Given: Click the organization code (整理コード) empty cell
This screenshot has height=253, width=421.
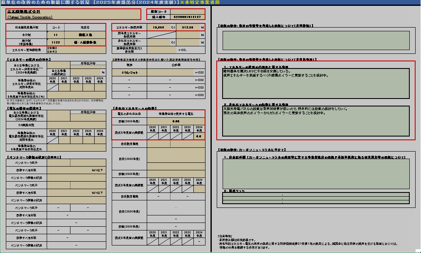Looking at the screenshot, I should [x=188, y=11].
